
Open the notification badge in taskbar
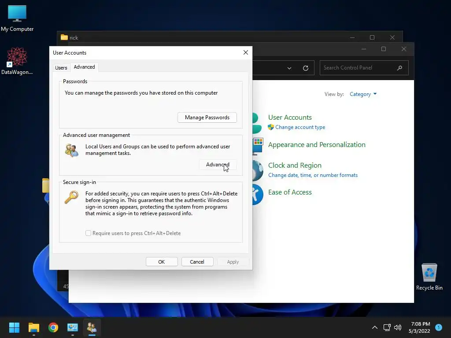pyautogui.click(x=439, y=327)
